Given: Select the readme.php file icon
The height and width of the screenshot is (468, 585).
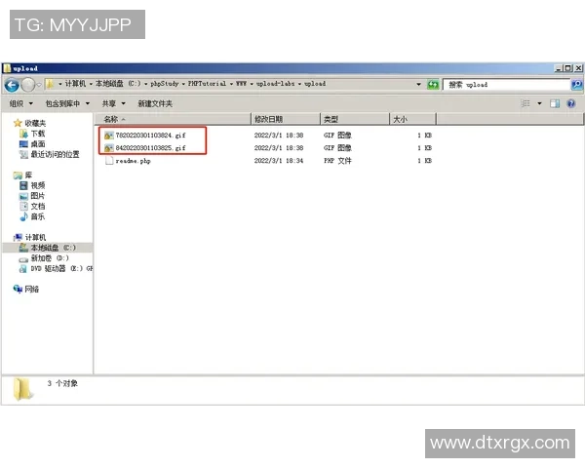Looking at the screenshot, I should [108, 160].
